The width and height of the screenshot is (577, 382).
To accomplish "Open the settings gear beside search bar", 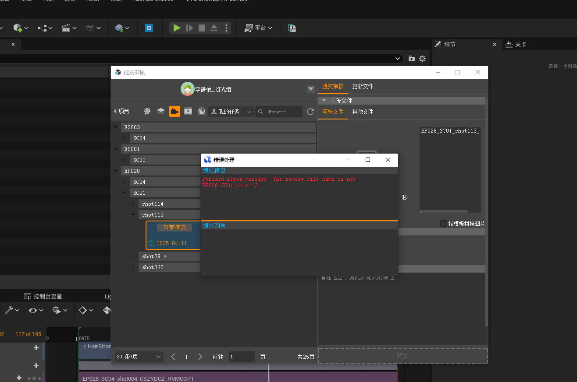I will [x=422, y=59].
